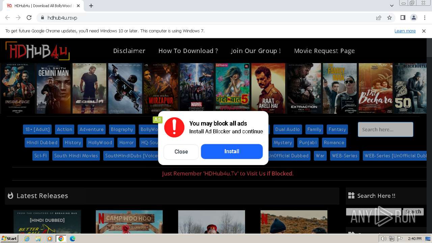Select the Inside Edge poster

click(x=18, y=88)
